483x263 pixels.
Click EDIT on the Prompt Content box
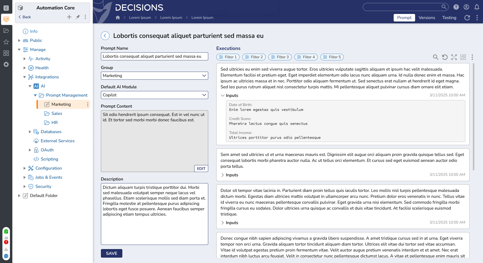(201, 168)
